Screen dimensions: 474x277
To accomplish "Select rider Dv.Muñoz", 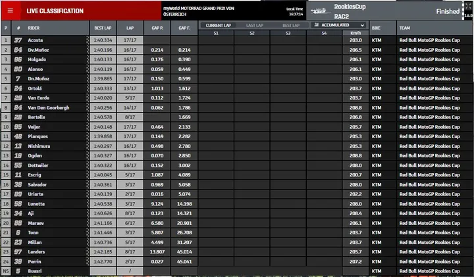I will [x=38, y=50].
